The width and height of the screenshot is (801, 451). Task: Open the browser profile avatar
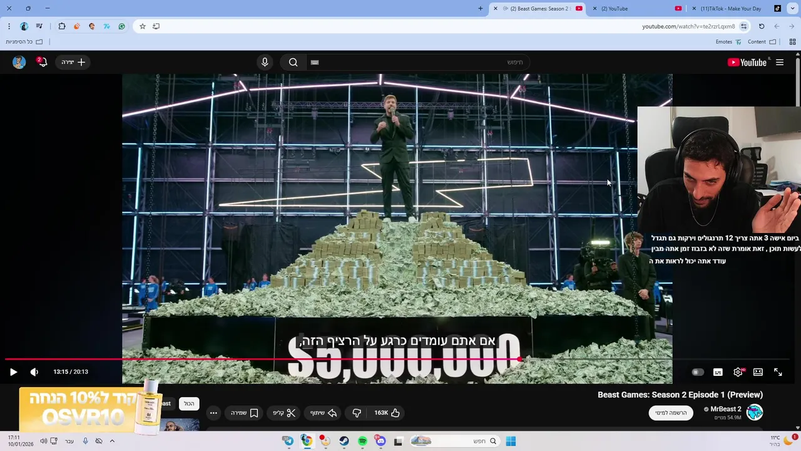tap(24, 26)
